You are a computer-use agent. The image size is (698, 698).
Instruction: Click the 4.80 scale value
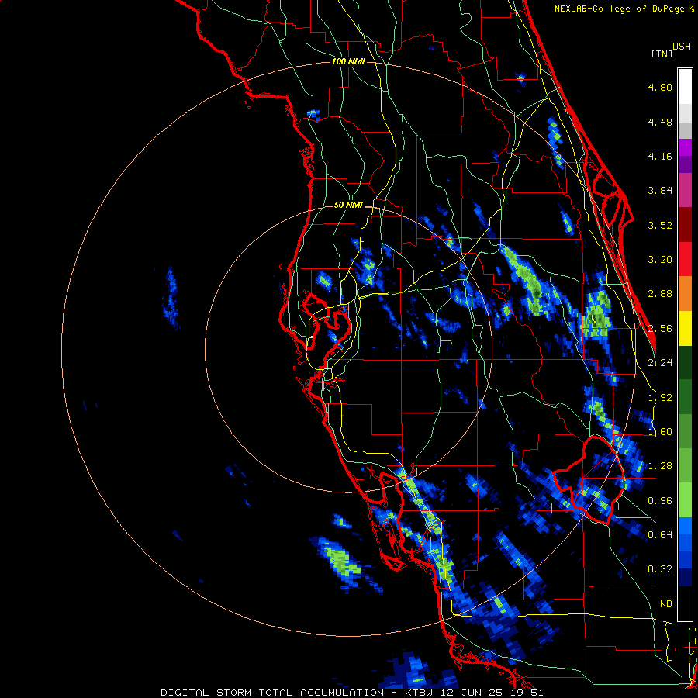[660, 87]
